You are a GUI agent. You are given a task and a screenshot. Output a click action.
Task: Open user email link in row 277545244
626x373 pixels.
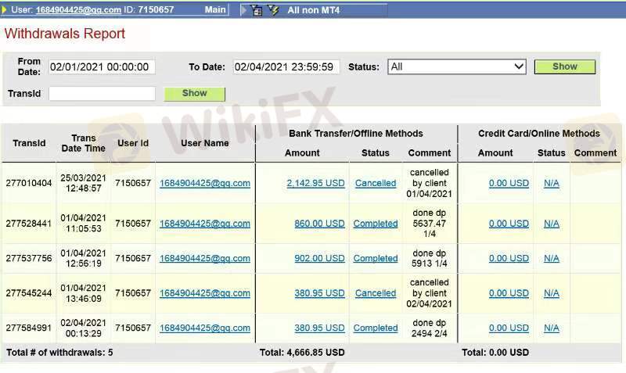pyautogui.click(x=205, y=292)
